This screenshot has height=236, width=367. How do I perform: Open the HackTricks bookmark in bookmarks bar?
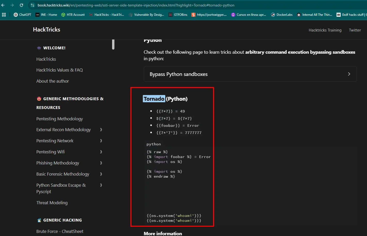(106, 15)
